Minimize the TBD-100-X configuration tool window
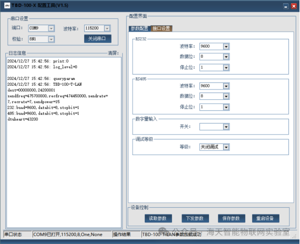This screenshot has width=300, height=244. [286, 6]
